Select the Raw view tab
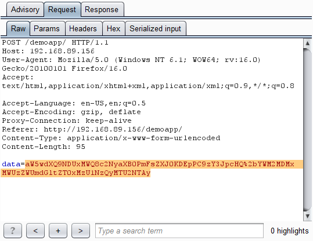Screen dimensions: 313x241 [18, 28]
